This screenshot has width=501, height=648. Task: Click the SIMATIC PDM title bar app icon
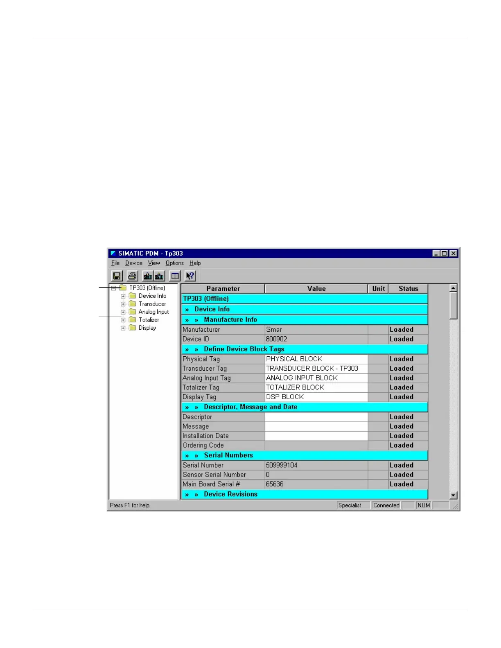point(113,254)
